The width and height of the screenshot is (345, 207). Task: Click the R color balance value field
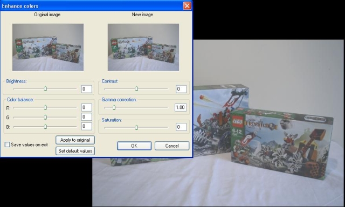point(86,107)
